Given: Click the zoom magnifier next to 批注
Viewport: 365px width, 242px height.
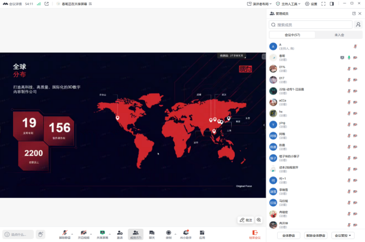Looking at the screenshot, I should pos(259,220).
